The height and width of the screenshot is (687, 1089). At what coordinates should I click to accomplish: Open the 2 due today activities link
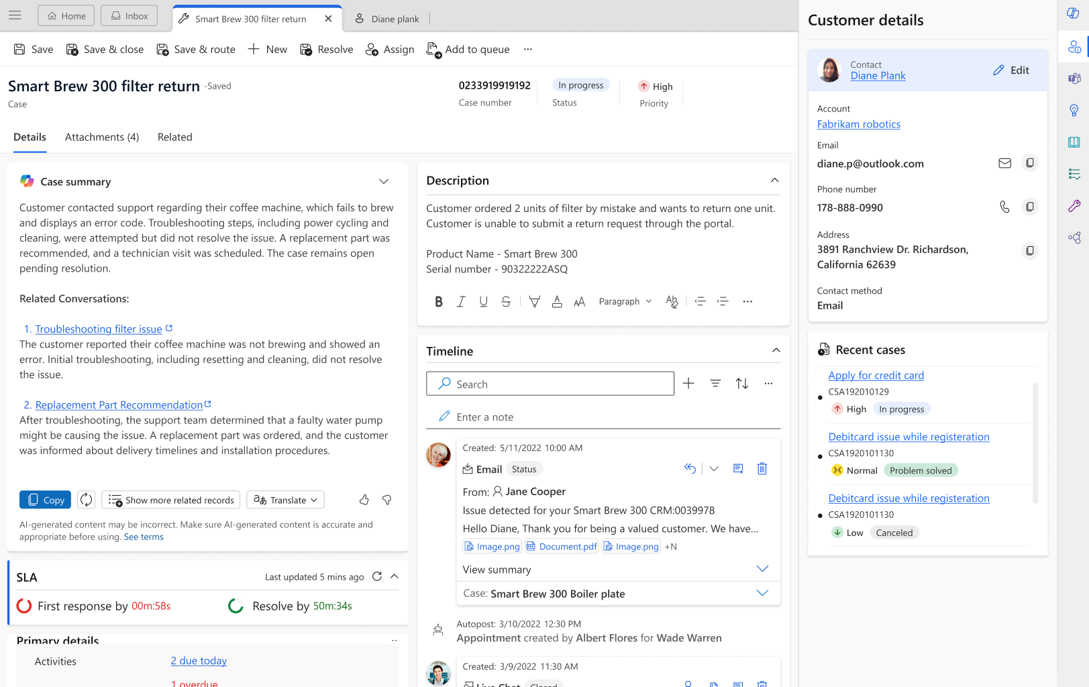tap(199, 661)
